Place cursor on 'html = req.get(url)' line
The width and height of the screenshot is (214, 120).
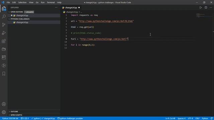tap(82, 27)
